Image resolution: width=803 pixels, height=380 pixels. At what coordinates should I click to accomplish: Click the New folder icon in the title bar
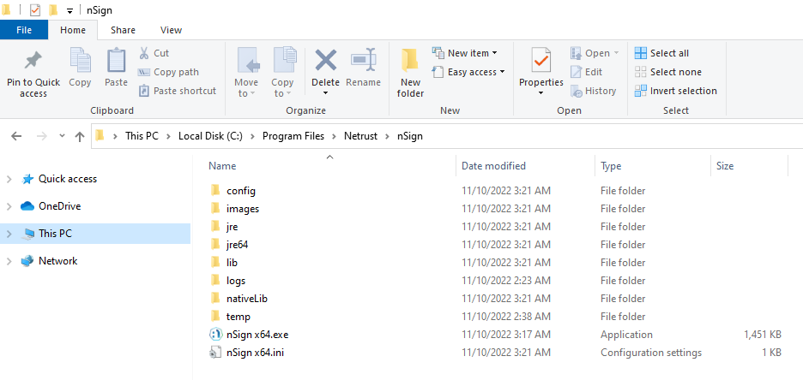pyautogui.click(x=53, y=9)
